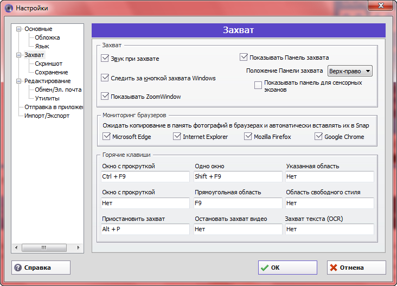Uncheck Google Chrome monitoring
This screenshot has width=397, height=286.
point(319,136)
